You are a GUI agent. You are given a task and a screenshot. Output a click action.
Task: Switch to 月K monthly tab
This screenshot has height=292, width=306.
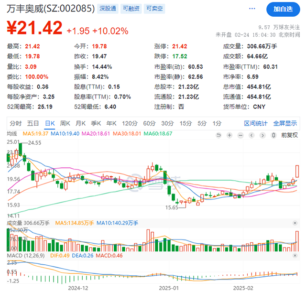pyautogui.click(x=80, y=123)
